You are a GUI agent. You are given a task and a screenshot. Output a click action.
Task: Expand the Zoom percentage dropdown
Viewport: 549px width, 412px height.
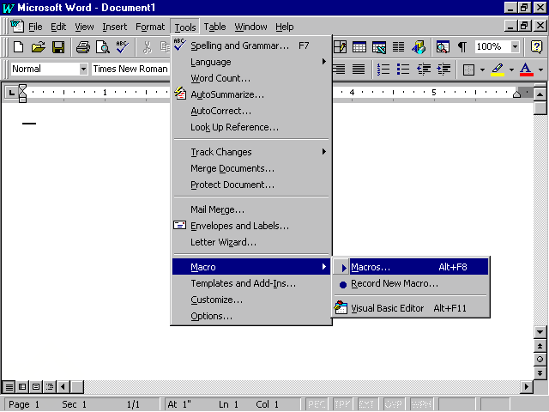click(x=515, y=47)
